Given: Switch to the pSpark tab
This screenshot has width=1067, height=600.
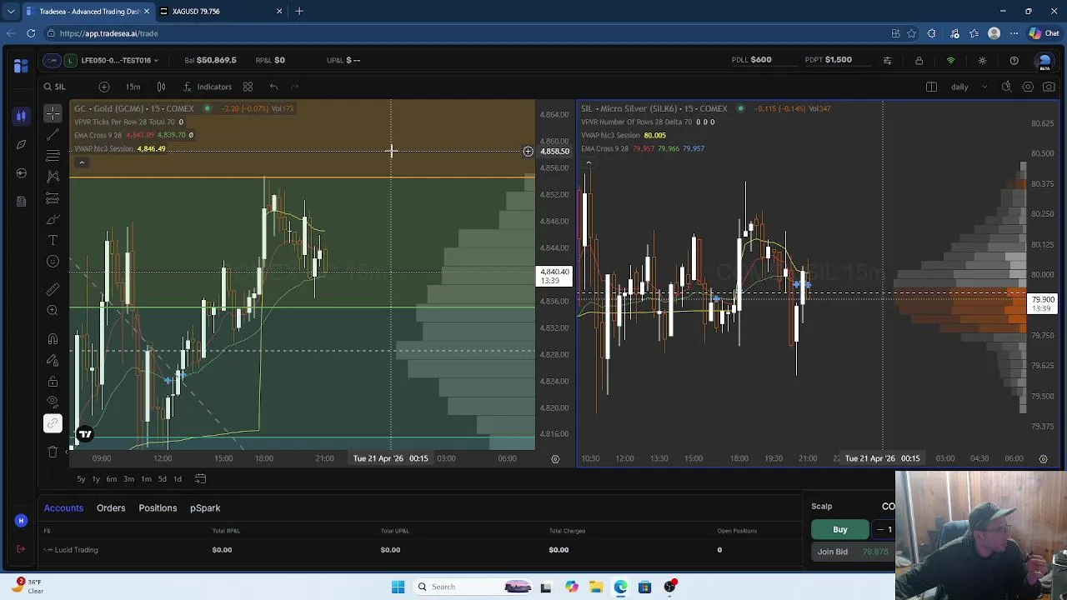Looking at the screenshot, I should click(x=205, y=507).
